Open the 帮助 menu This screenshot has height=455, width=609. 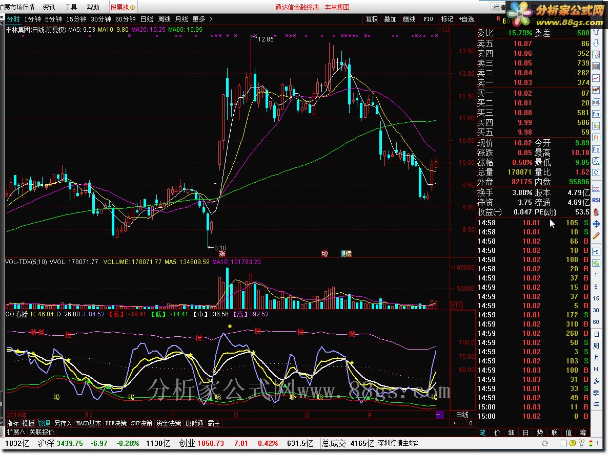[93, 7]
